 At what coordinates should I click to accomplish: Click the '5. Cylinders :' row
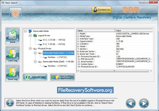coord(115,44)
